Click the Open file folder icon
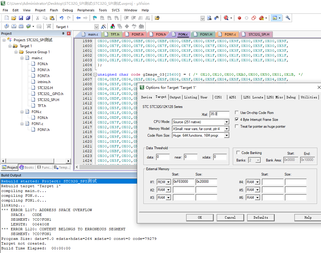This screenshot has width=321, height=253. [14, 18]
